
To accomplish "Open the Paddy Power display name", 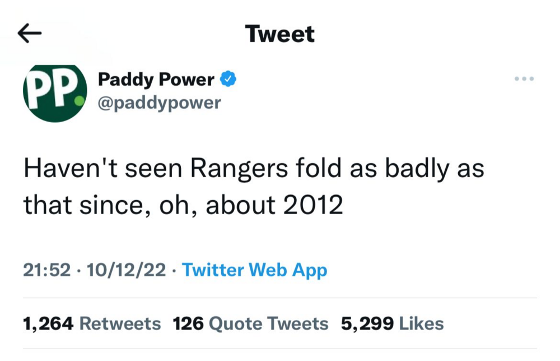I will point(156,80).
